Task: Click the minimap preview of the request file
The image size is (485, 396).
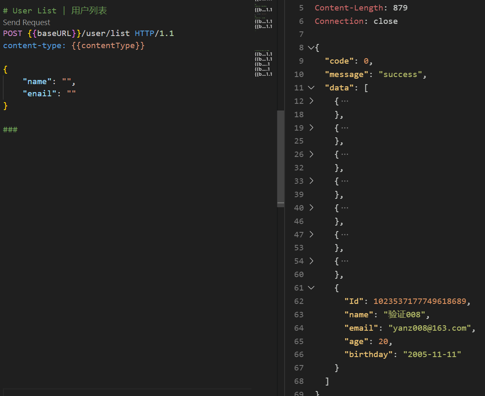Action: 264,42
